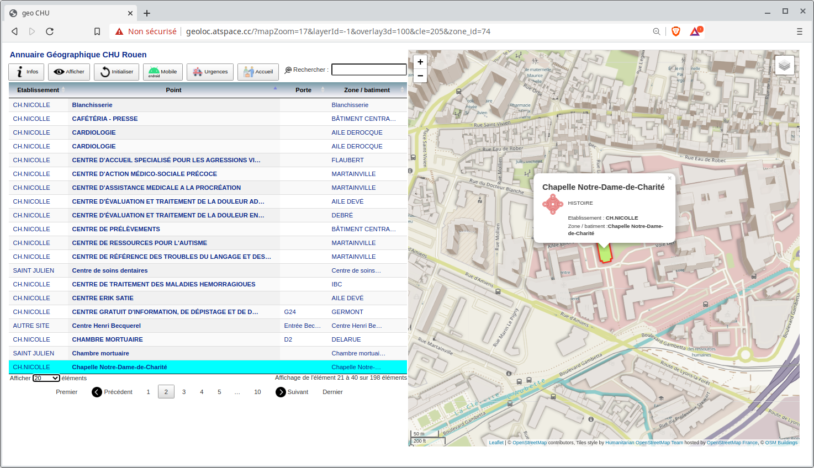Open a new browser tab

[x=147, y=13]
